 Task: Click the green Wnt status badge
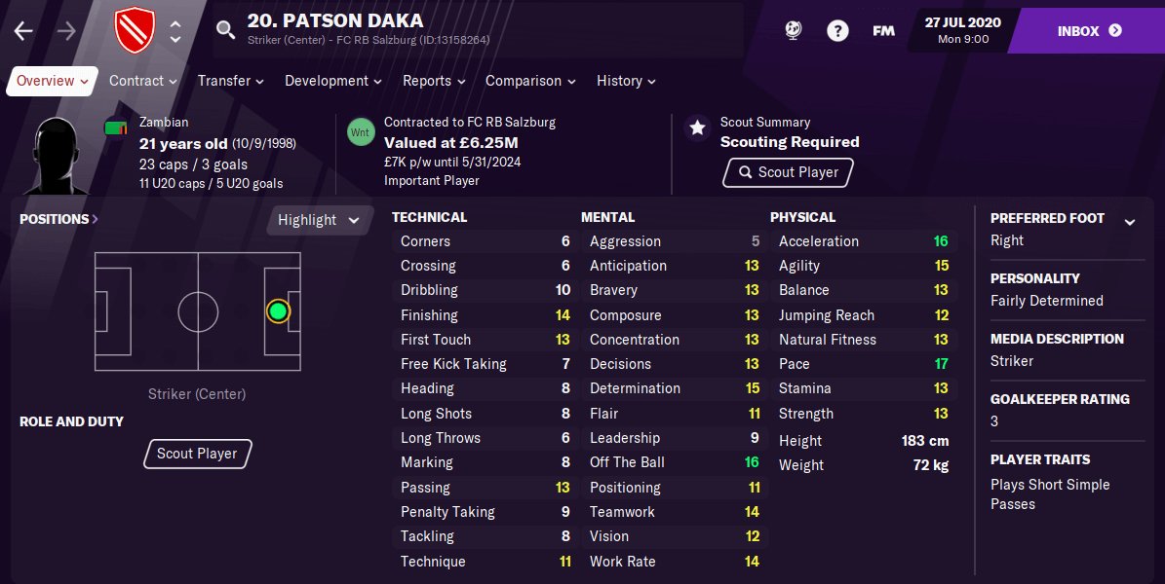pos(361,131)
